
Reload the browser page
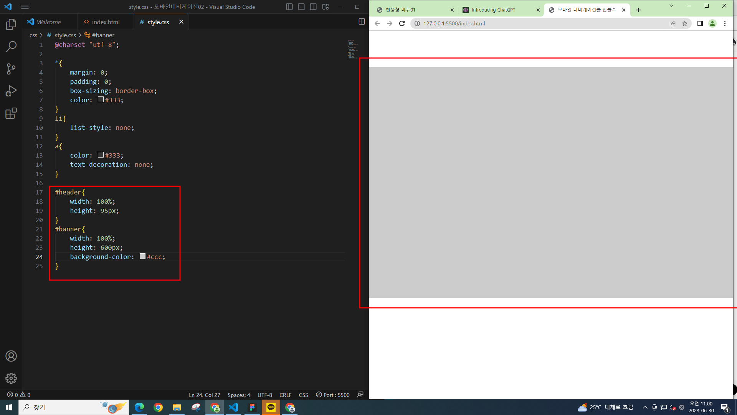coord(402,23)
